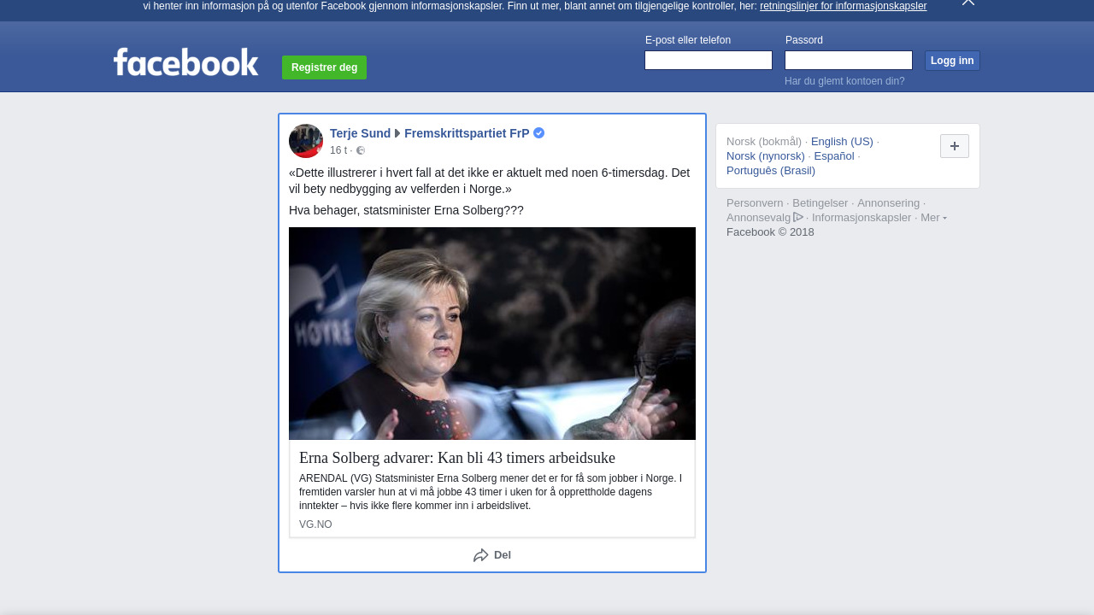Image resolution: width=1094 pixels, height=615 pixels.
Task: Open the Personvern footer link
Action: pos(755,203)
